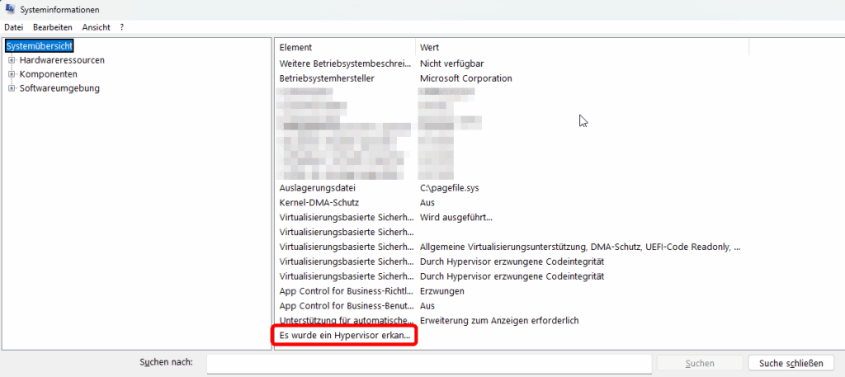This screenshot has width=845, height=377.
Task: Select the App Control for Business-Richtlinie row
Action: (345, 291)
